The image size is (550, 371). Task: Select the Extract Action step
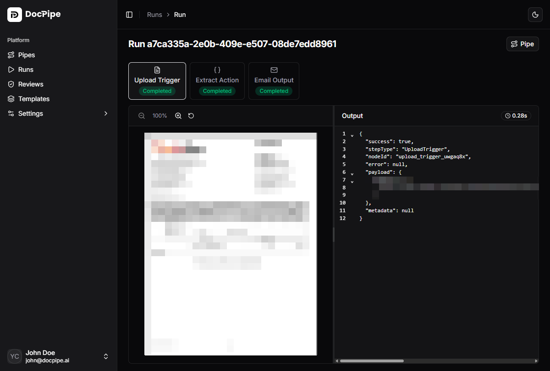coord(217,81)
